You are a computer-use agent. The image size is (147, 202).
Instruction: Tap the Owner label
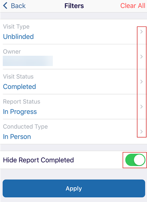click(x=12, y=52)
